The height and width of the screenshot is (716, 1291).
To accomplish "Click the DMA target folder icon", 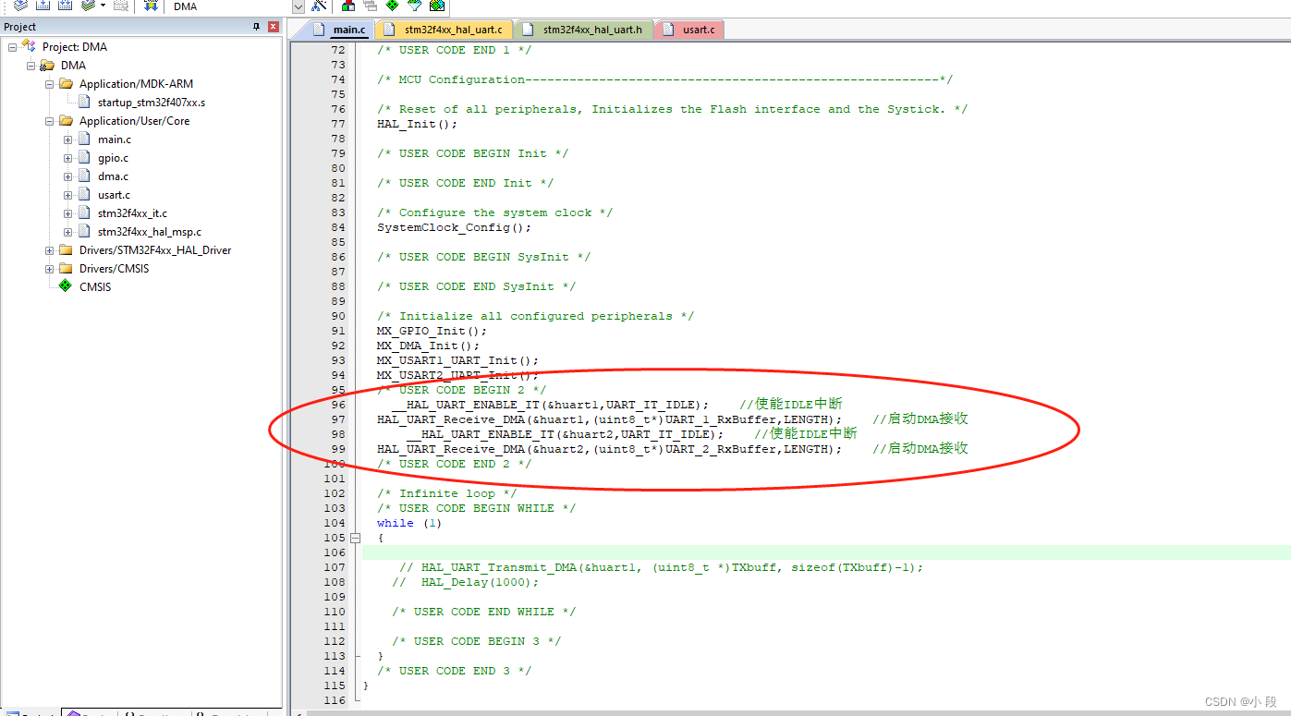I will point(47,65).
